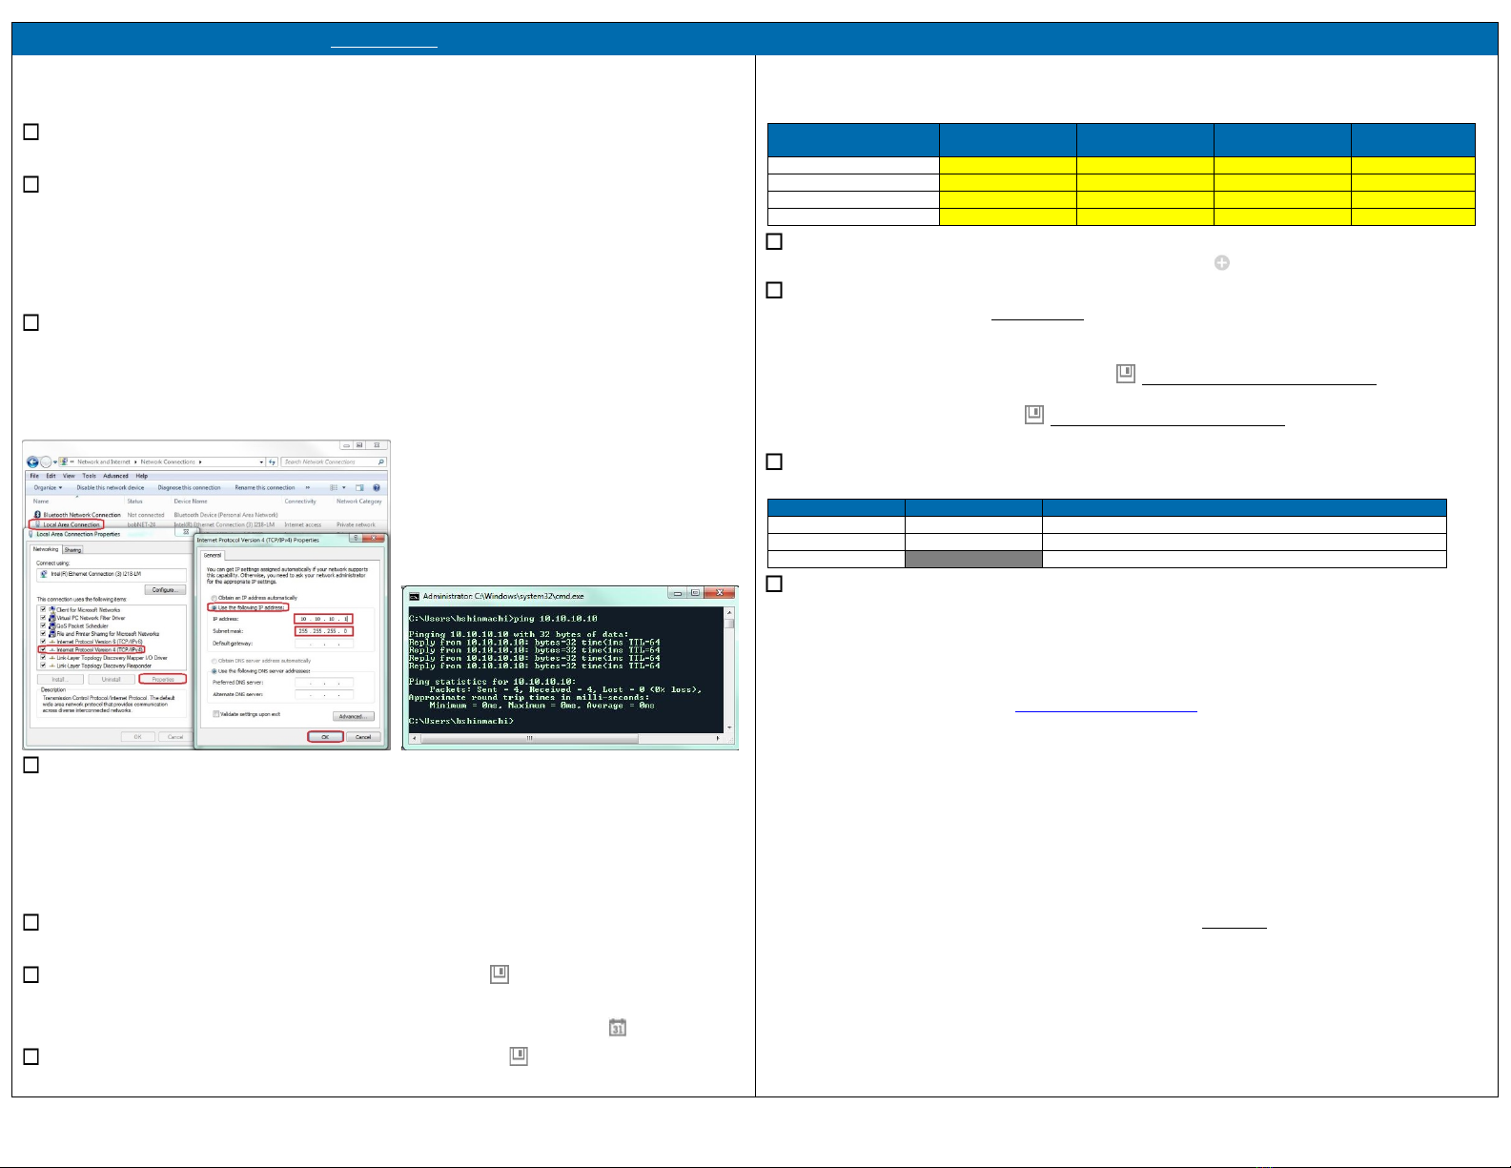Click the blue help icon in Network Connections toolbar
This screenshot has width=1511, height=1168.
(x=377, y=487)
